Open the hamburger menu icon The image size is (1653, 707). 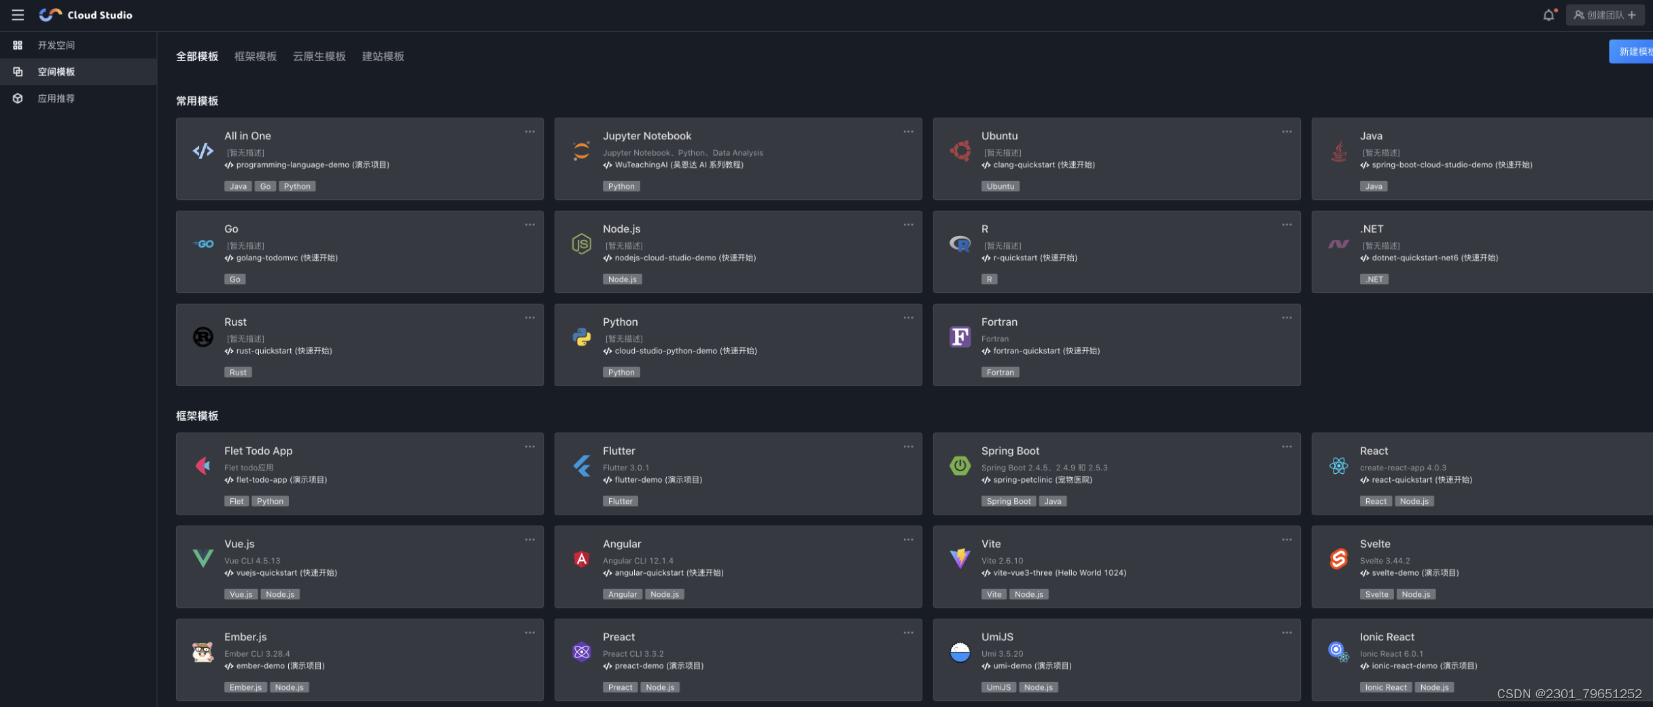(x=18, y=14)
